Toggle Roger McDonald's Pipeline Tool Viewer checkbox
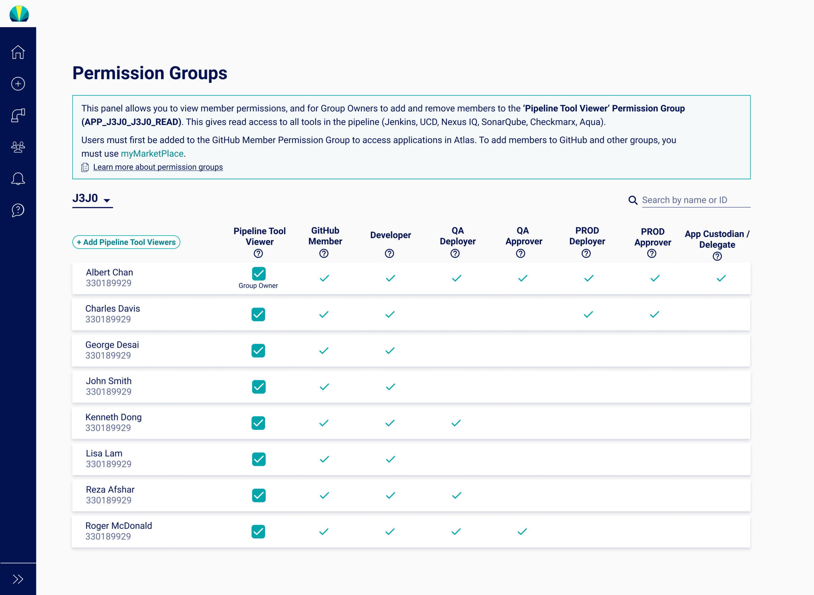814x595 pixels. 258,531
